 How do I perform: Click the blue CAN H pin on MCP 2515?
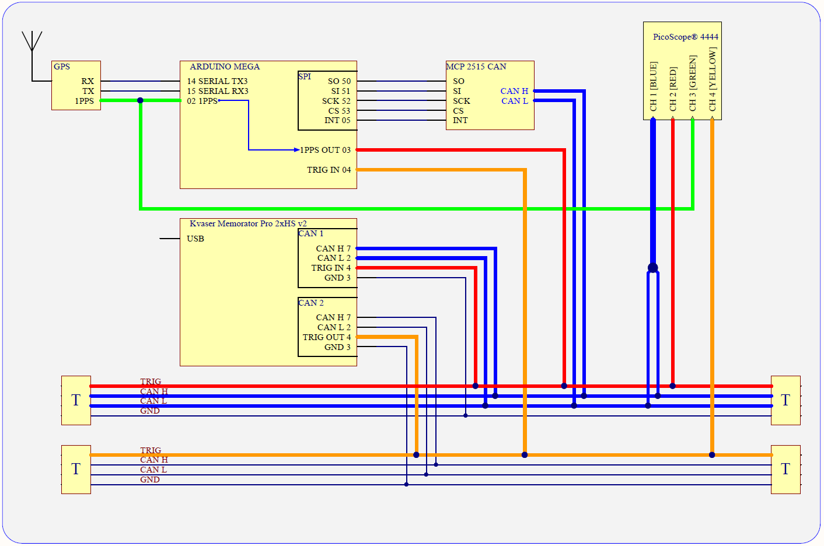tap(514, 91)
